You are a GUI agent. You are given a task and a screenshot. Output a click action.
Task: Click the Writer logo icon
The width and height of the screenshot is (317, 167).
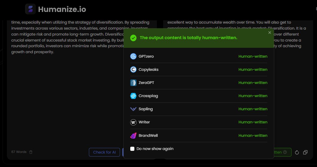click(133, 122)
